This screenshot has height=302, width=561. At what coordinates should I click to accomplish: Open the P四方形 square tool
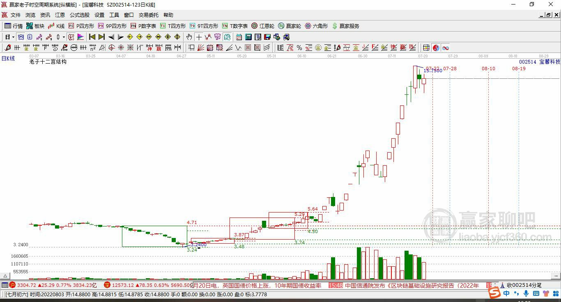tap(81, 26)
